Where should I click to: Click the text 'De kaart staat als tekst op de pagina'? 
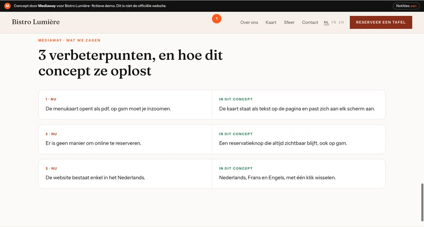[260, 109]
